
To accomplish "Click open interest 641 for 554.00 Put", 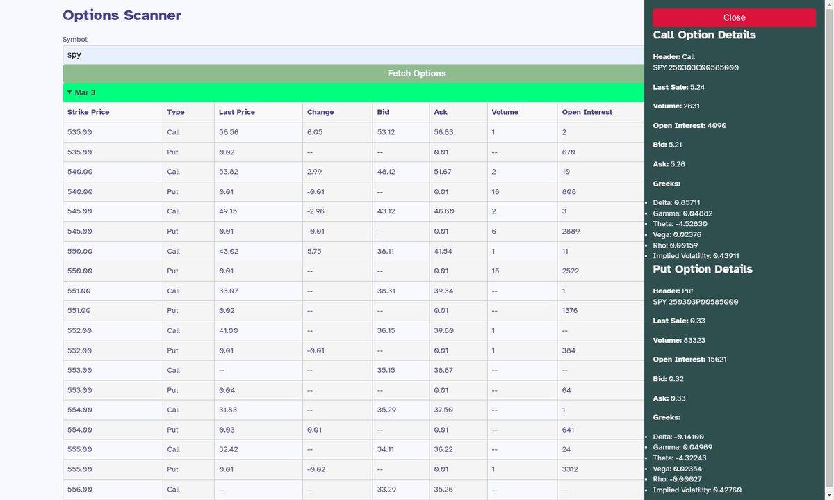I will 569,430.
